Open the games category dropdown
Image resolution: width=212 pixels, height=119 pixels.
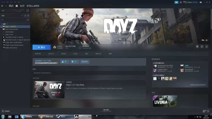[x=12, y=16]
